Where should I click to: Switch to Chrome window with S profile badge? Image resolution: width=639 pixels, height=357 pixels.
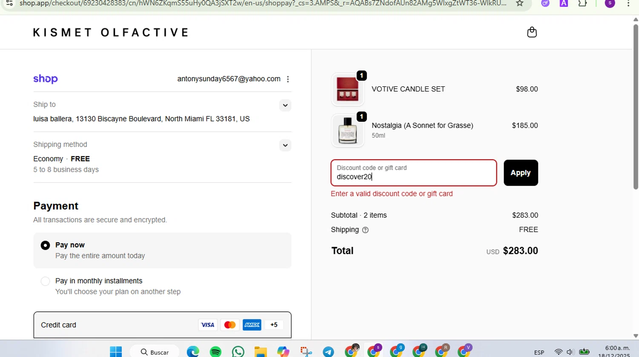pyautogui.click(x=374, y=351)
